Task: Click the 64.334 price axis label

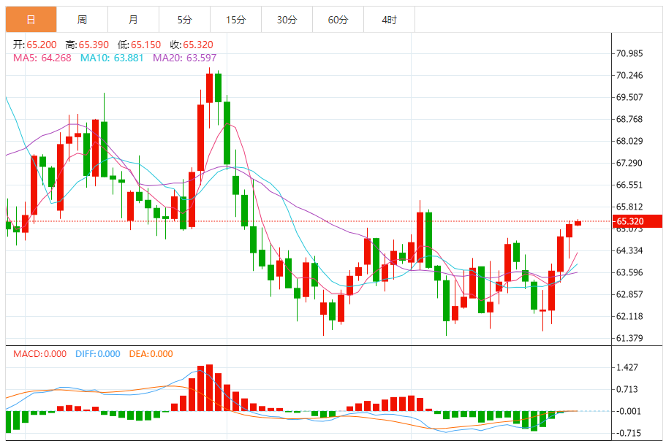Action: pyautogui.click(x=629, y=250)
